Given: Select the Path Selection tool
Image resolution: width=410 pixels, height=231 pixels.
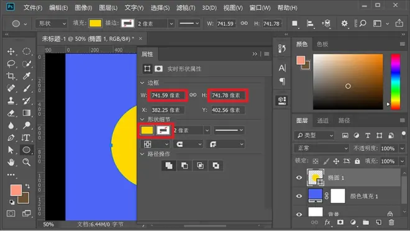Looking at the screenshot, I should point(11,150).
